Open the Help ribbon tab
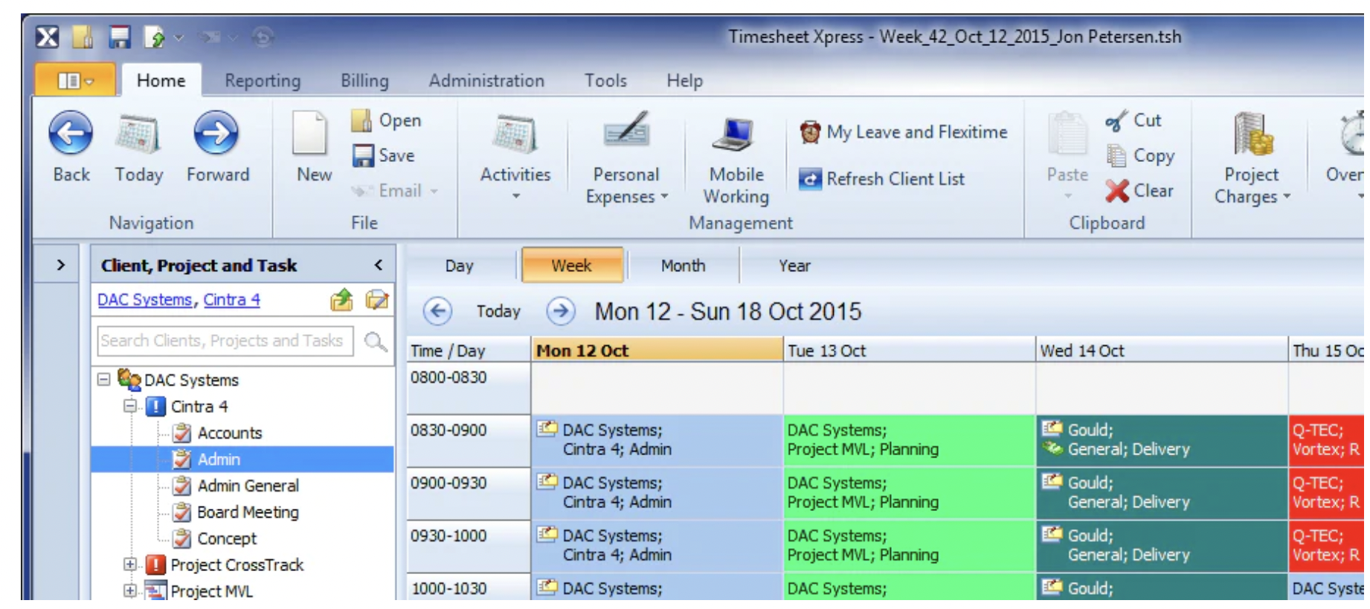 coord(684,80)
